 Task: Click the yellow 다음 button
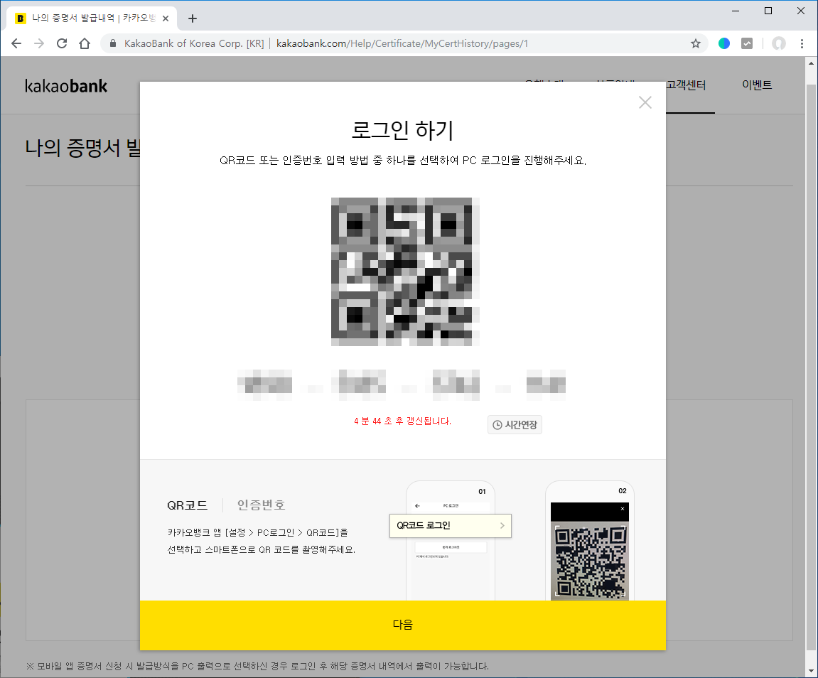[403, 625]
